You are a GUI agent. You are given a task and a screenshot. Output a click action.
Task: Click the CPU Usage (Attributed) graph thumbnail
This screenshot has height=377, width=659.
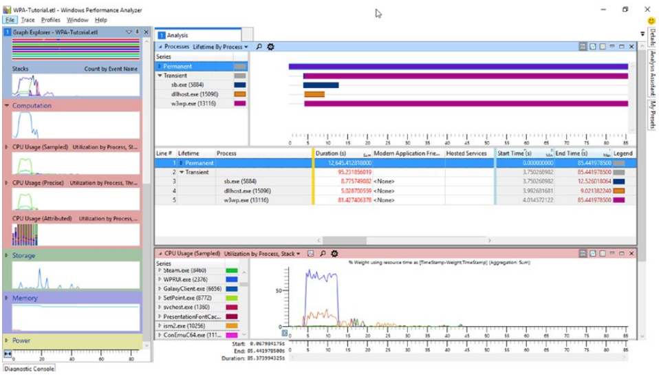coord(76,235)
